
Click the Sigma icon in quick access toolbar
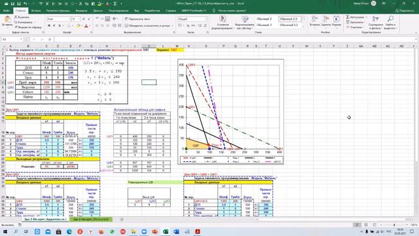(115, 4)
